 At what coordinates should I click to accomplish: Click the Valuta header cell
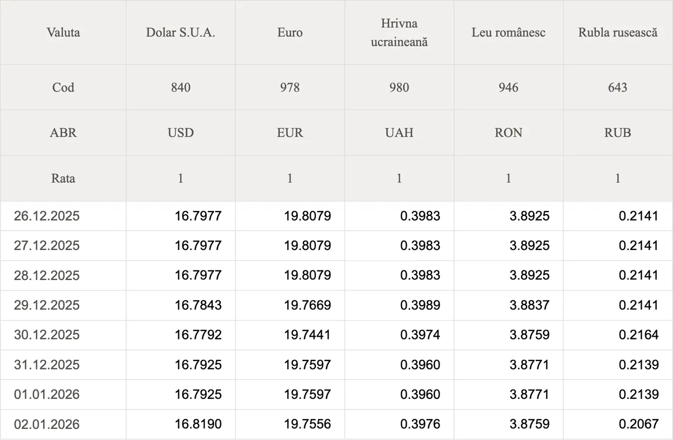63,33
